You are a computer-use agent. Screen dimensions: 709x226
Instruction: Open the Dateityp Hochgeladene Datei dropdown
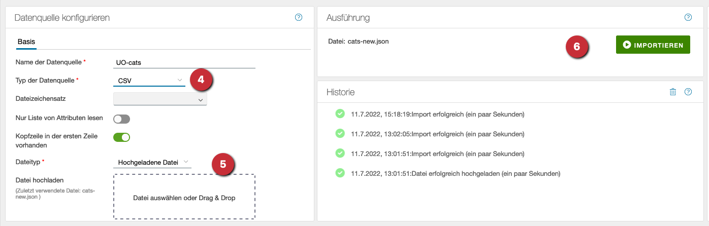click(152, 162)
